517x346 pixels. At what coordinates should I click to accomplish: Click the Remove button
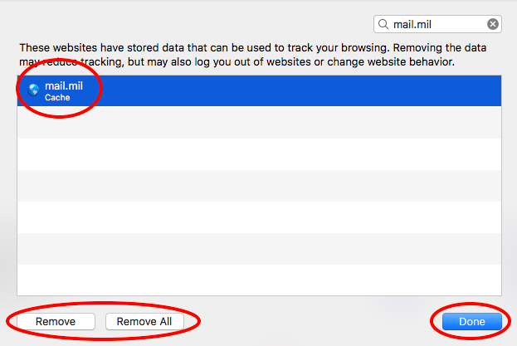click(x=56, y=322)
